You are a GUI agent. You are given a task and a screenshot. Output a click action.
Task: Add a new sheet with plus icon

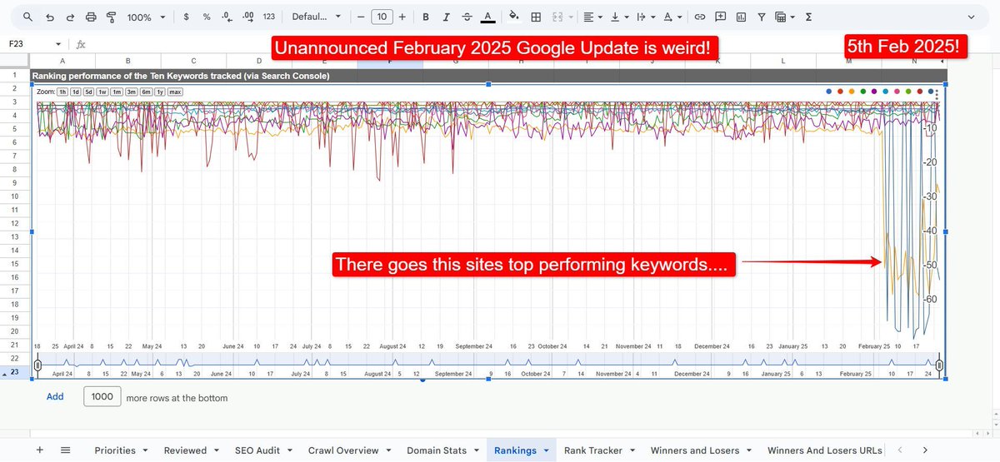(39, 450)
